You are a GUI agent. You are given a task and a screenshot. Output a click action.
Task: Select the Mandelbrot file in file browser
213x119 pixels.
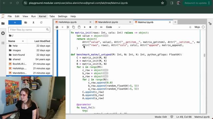coord(29,73)
